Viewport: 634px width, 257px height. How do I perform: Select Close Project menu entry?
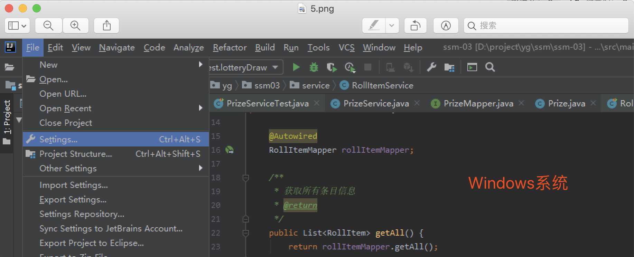tap(116, 123)
